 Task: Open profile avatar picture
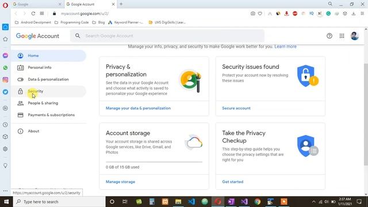354,36
